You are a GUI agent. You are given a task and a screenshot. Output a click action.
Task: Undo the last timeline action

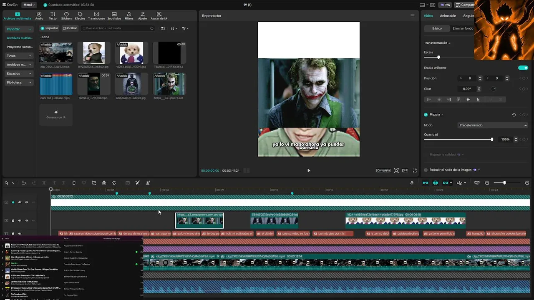click(24, 183)
